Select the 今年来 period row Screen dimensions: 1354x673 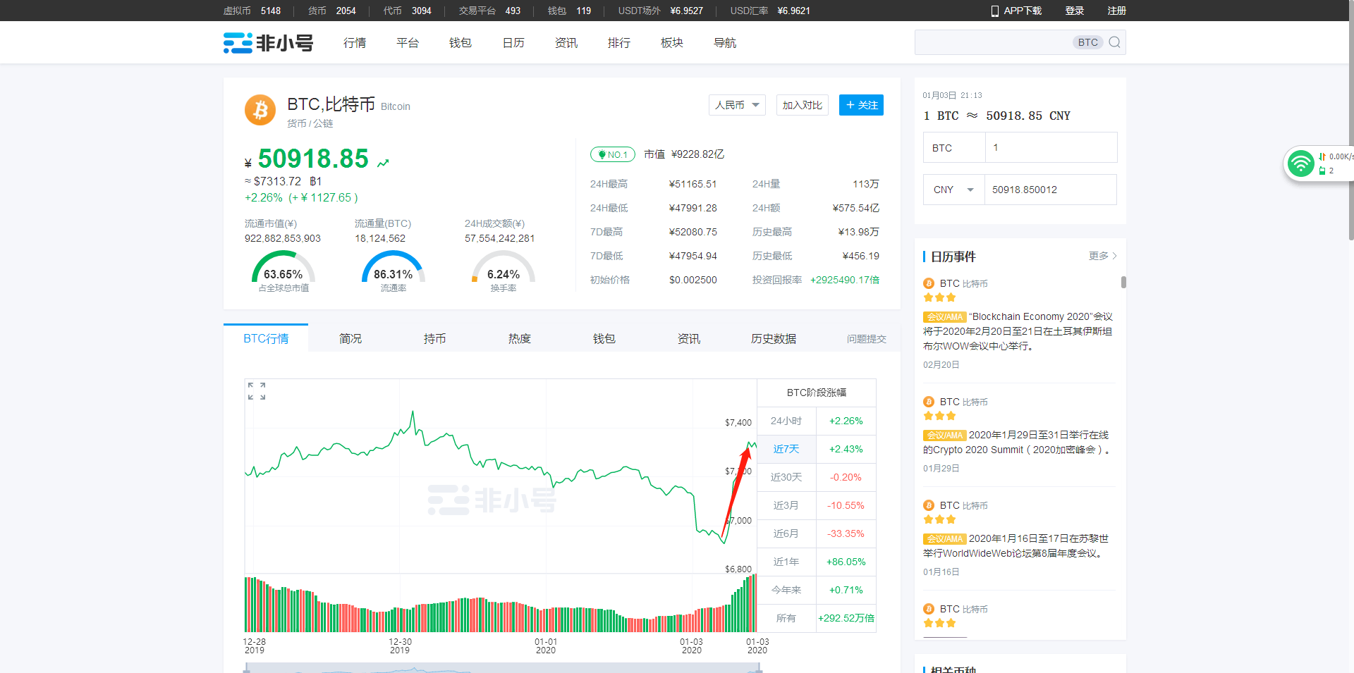(816, 590)
